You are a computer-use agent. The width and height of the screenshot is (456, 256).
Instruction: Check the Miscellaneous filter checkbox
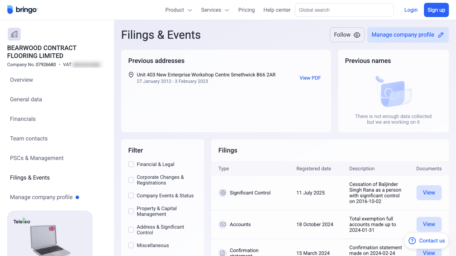[x=131, y=245]
